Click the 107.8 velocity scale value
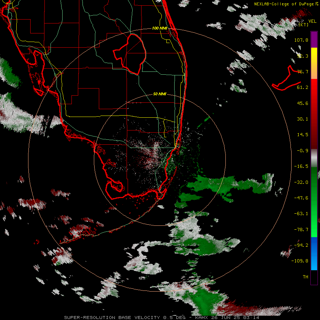The image size is (320, 320). click(x=301, y=40)
